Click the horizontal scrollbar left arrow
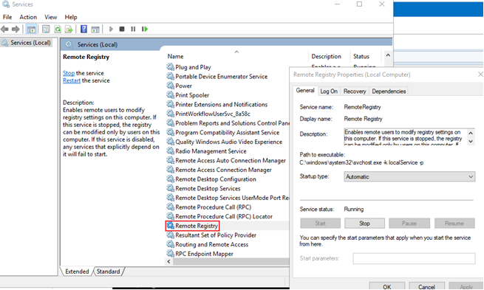Viewport: 484px width, 290px height. coord(168,261)
